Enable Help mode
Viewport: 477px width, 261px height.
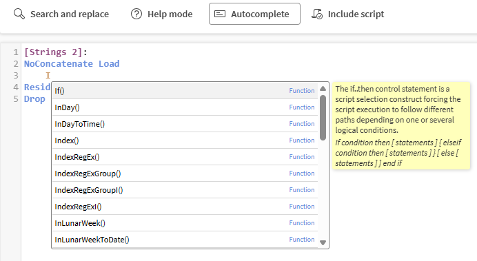coord(162,14)
